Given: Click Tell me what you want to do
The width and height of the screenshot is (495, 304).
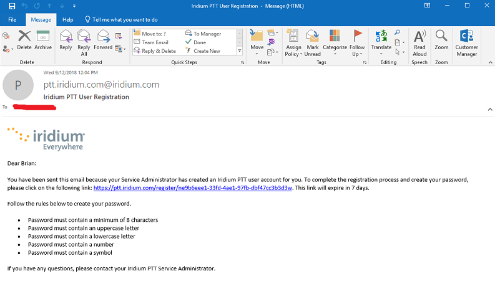Looking at the screenshot, I should (121, 19).
